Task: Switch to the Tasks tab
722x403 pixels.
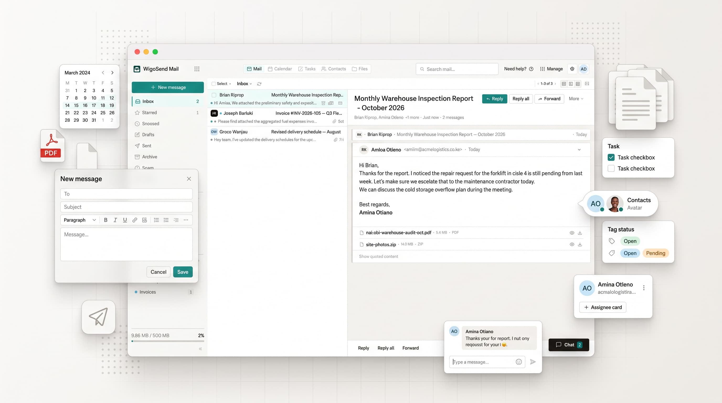Action: pyautogui.click(x=307, y=69)
